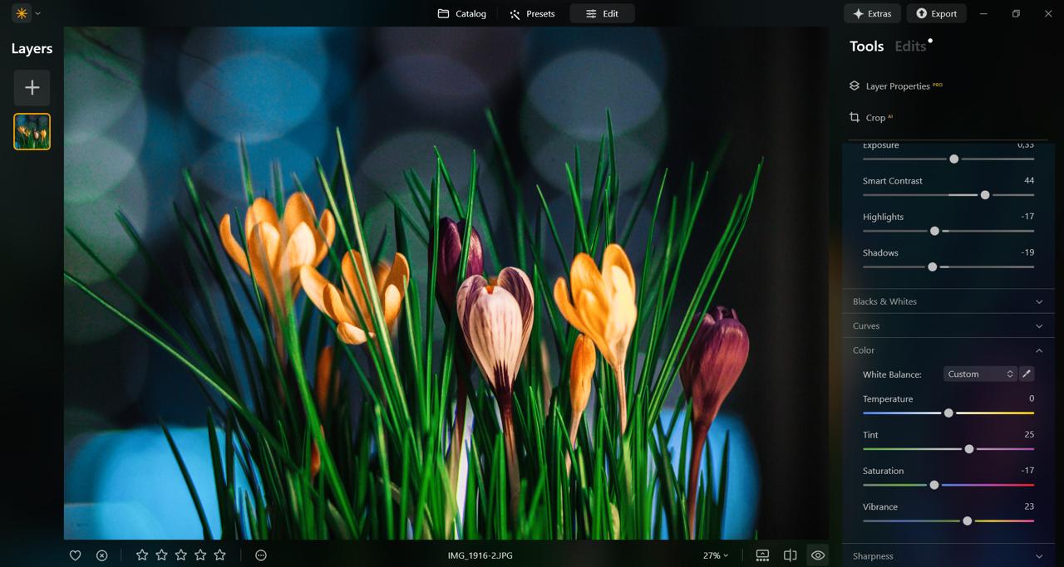Reject photo using the X circle icon
This screenshot has width=1064, height=567.
(x=101, y=555)
